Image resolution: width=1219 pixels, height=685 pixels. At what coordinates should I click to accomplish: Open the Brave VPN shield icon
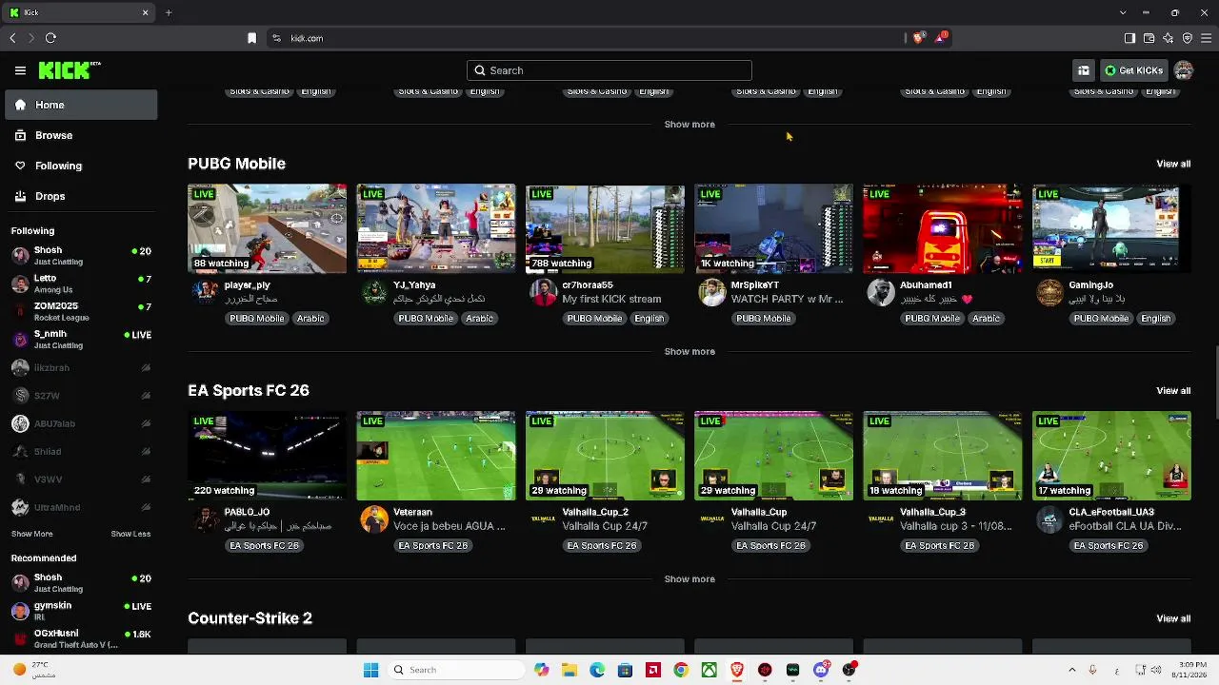(x=1188, y=38)
